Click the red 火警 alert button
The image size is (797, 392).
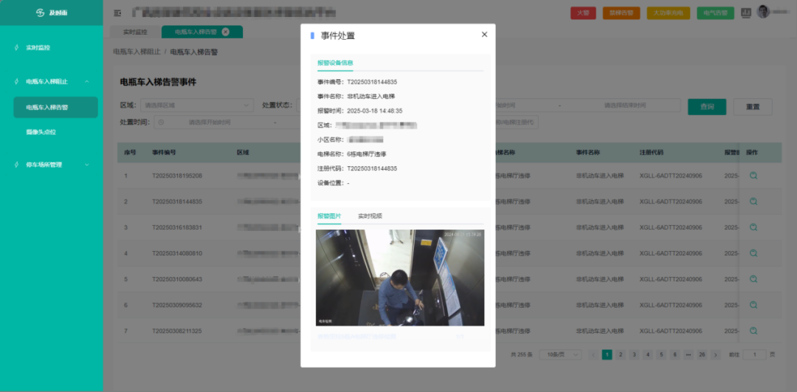[x=583, y=13]
